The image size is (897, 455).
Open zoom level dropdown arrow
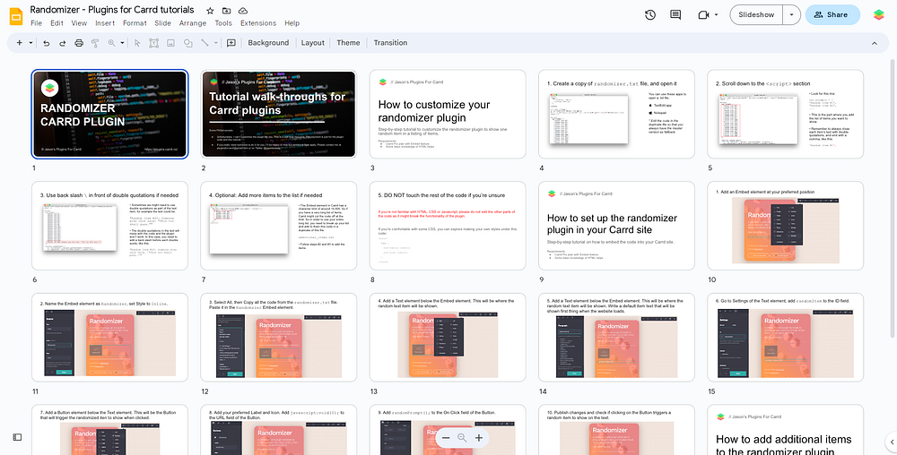pos(122,43)
